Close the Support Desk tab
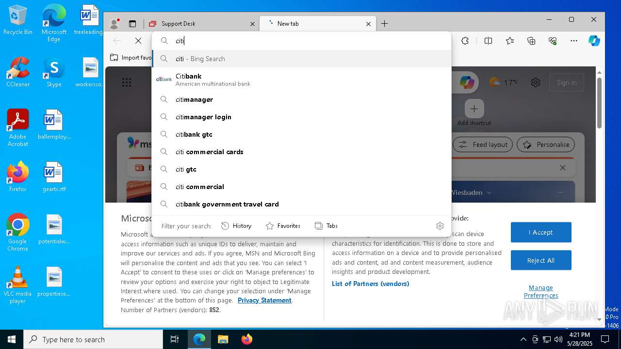The height and width of the screenshot is (349, 621). (x=252, y=23)
